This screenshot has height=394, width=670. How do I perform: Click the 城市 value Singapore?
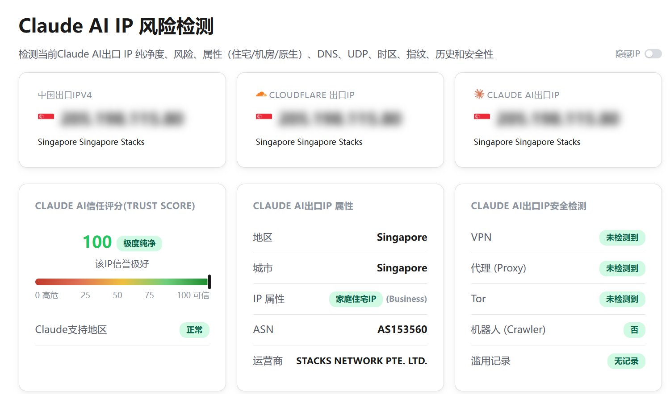point(402,268)
